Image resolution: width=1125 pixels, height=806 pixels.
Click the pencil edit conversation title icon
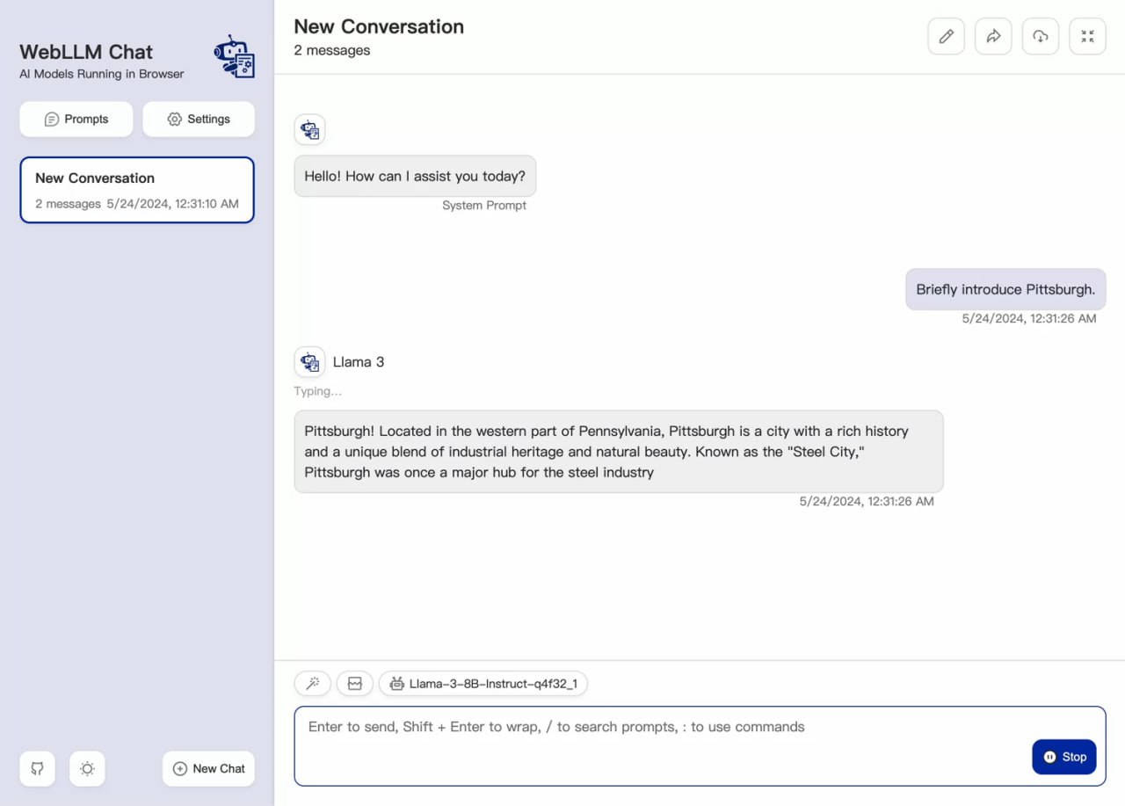point(946,36)
